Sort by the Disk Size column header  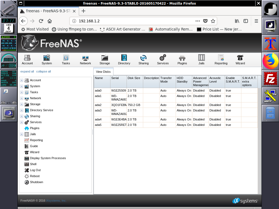135,81
